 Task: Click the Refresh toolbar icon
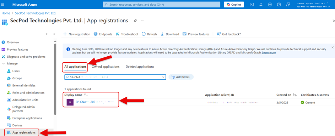(144, 34)
